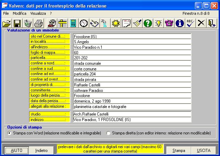
Task: Click the floppy disk save icon
Action: point(17,23)
